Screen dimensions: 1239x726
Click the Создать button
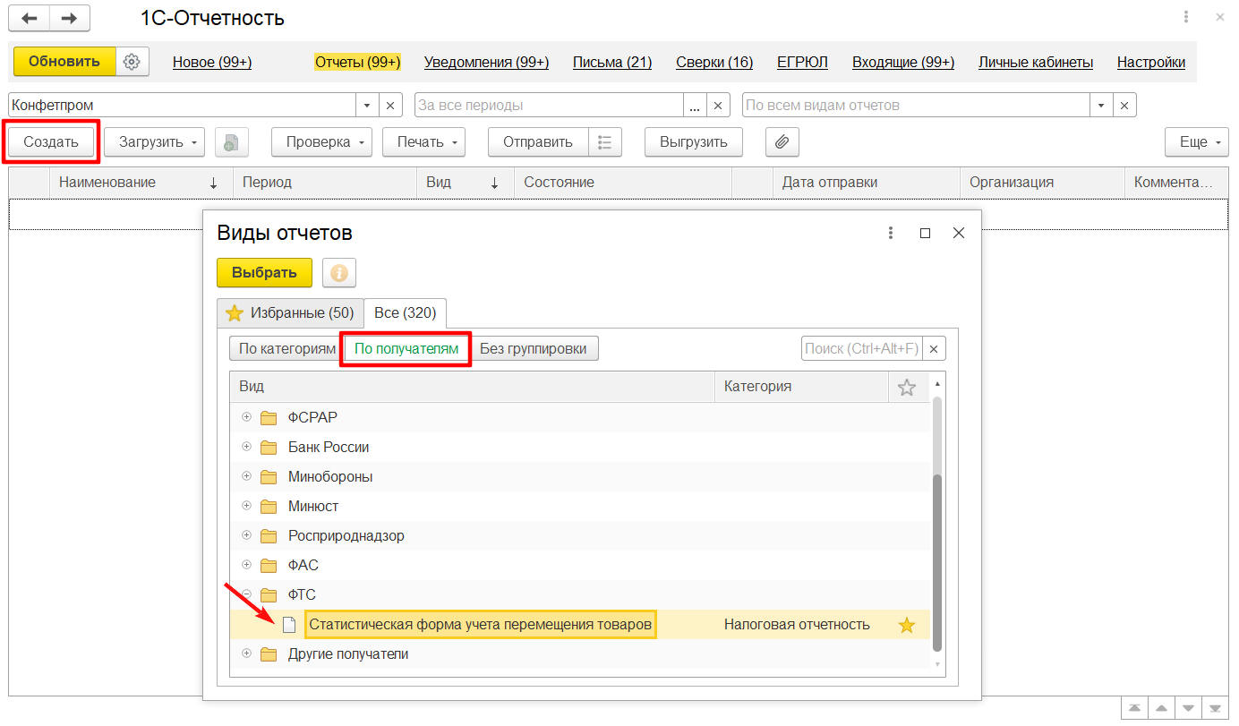(51, 141)
